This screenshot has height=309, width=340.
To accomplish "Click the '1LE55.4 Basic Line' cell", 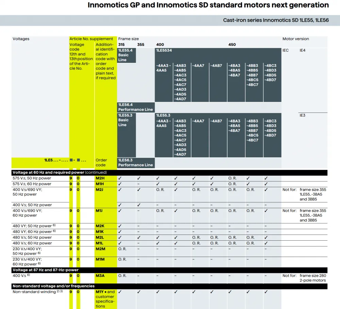I will pyautogui.click(x=126, y=55).
